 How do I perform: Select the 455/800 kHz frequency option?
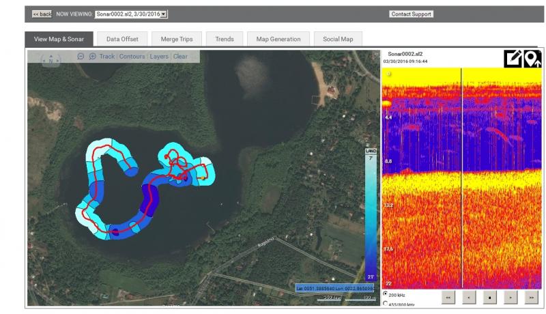[x=386, y=304]
